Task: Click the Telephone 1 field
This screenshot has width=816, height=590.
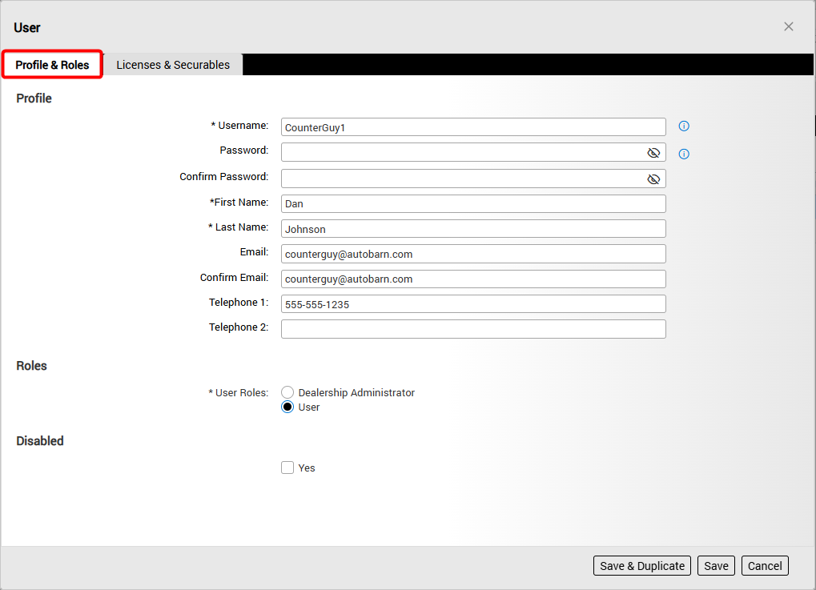Action: [x=472, y=304]
